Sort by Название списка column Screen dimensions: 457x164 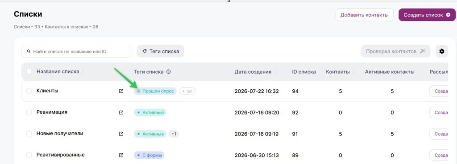click(83, 72)
